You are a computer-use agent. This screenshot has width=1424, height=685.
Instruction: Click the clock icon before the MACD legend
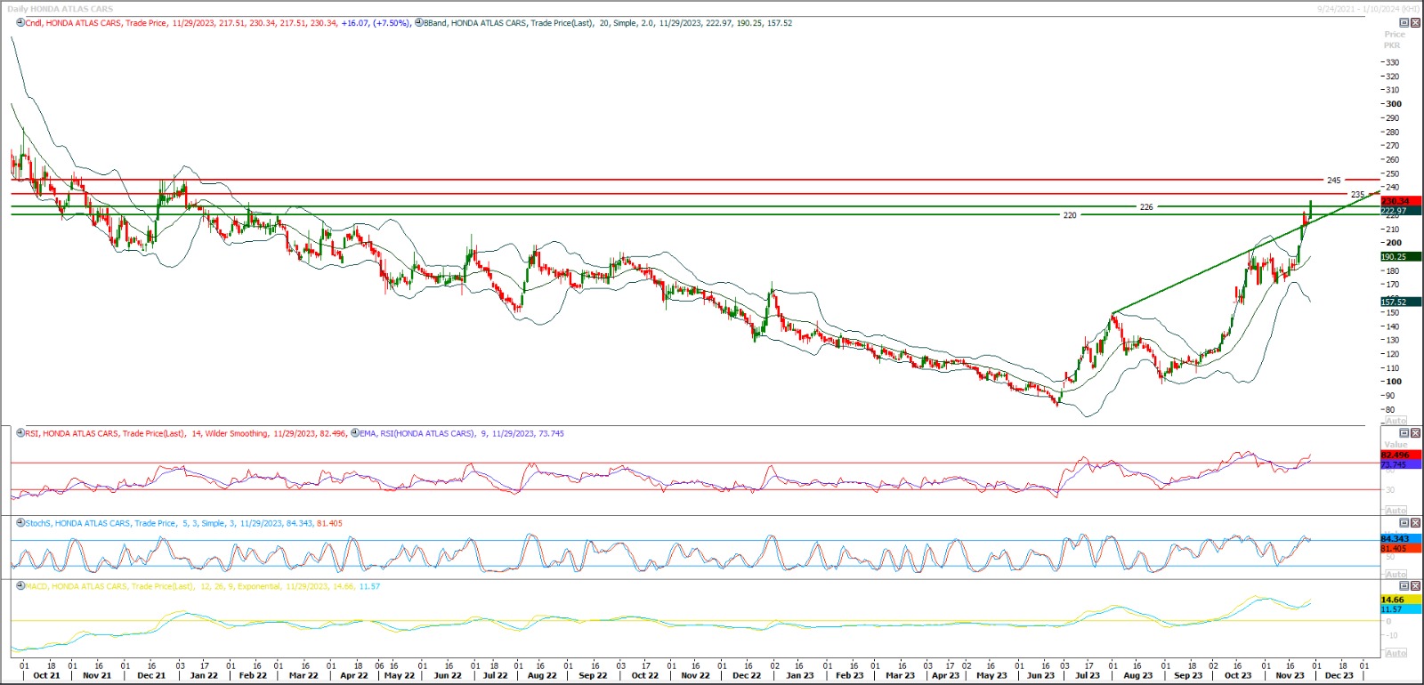tap(20, 586)
